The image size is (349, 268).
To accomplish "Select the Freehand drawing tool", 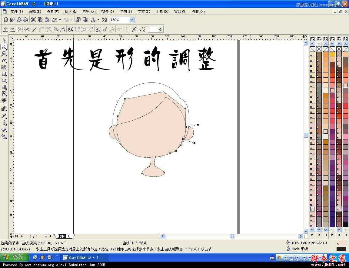I will click(4, 60).
